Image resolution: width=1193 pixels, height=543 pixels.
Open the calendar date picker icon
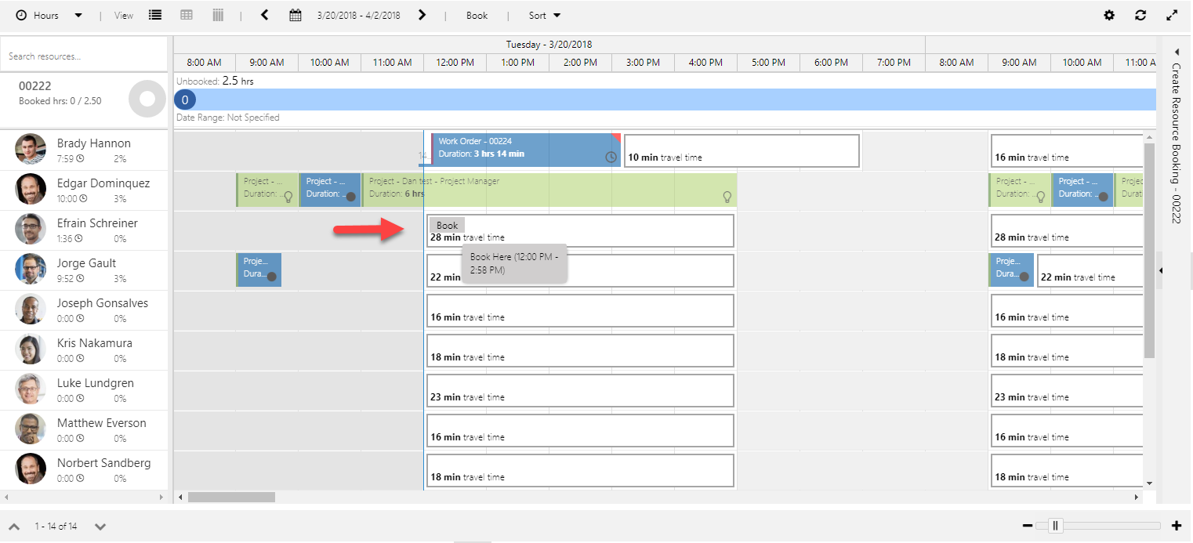pos(295,14)
